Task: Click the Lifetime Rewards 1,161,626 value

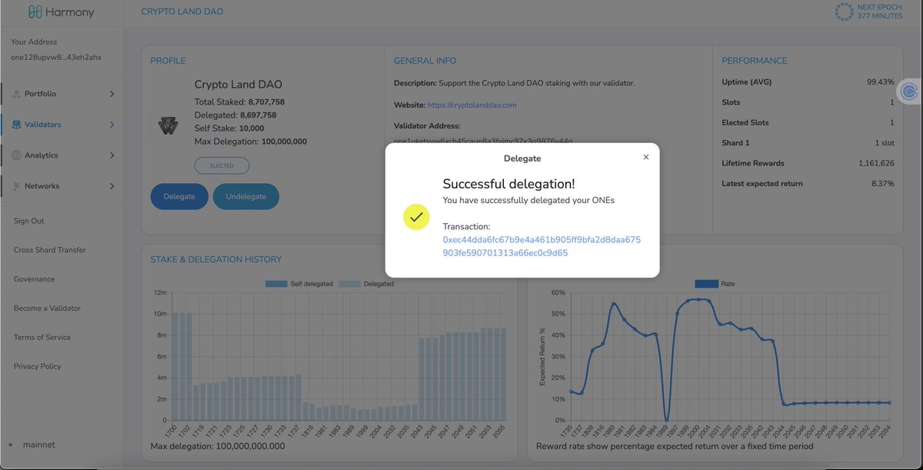Action: [876, 163]
